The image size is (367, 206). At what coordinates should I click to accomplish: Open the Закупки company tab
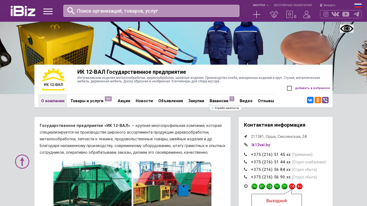196,101
